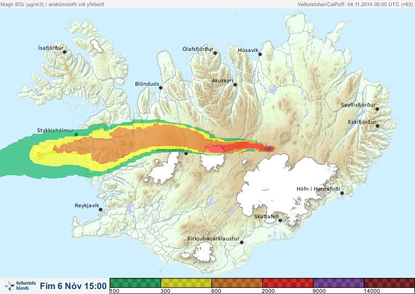Click the 'Ólafsfjörður' label text
Image resolution: width=415 pixels, height=294 pixels.
click(198, 49)
